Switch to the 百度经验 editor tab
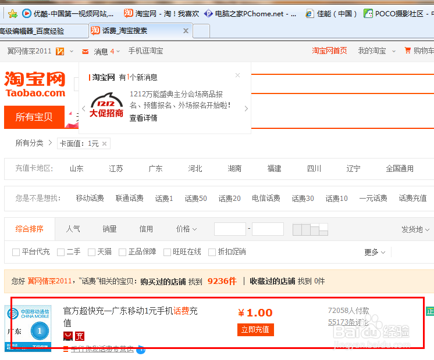 [44, 31]
